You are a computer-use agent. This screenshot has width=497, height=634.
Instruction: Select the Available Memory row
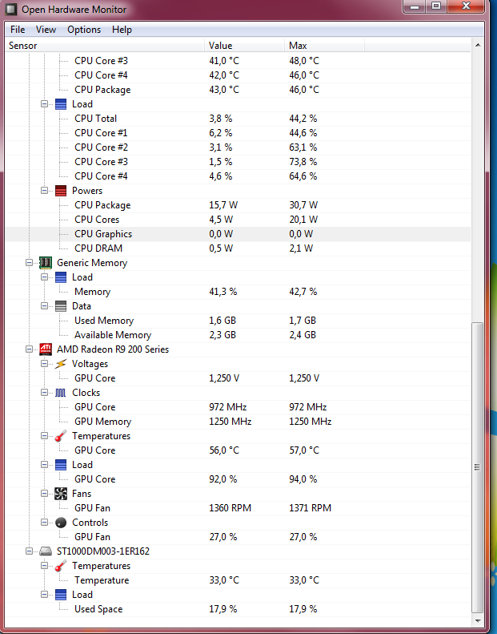(x=238, y=335)
